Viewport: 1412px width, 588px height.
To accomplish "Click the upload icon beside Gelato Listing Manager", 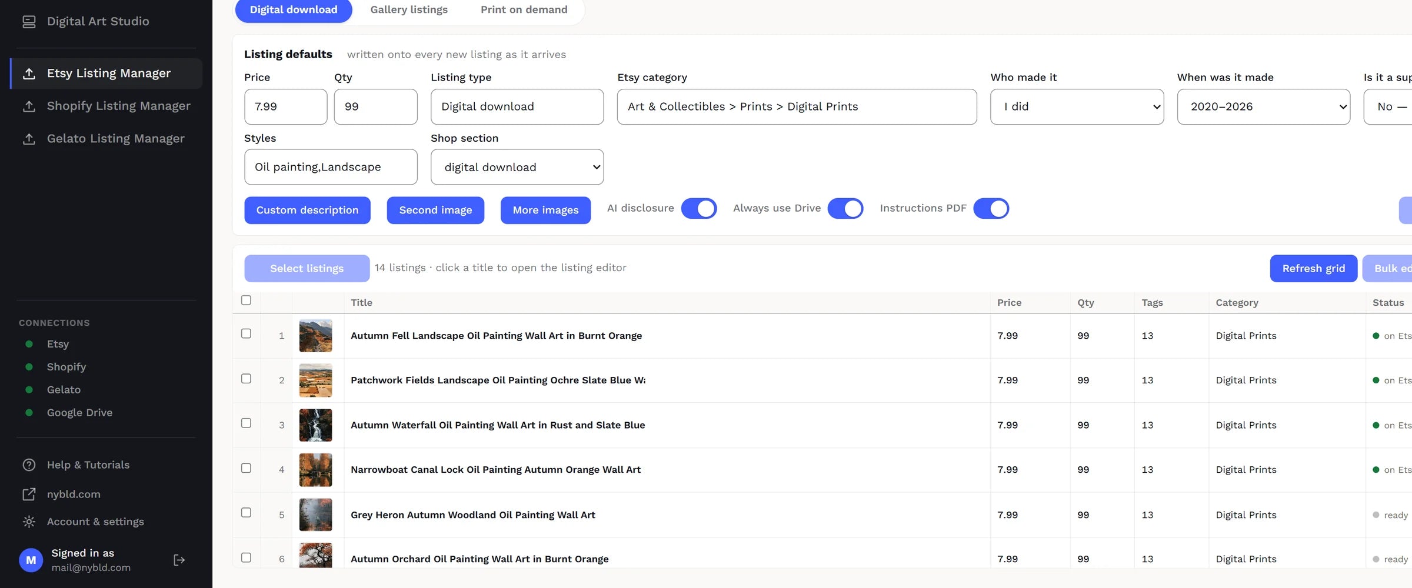I will click(x=29, y=139).
